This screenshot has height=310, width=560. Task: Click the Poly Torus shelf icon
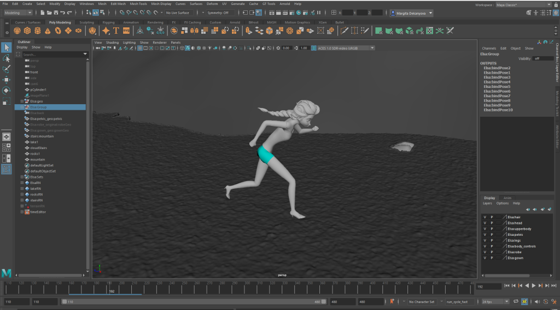tap(58, 31)
